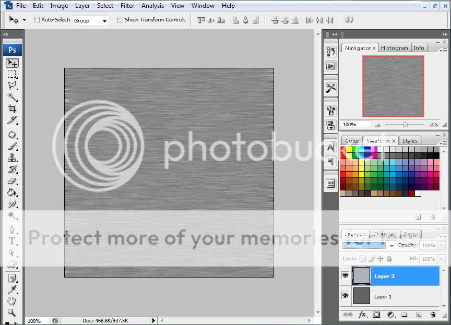Enable Show Transform Controls checkbox
Viewport: 451px width, 325px height.
tap(120, 19)
